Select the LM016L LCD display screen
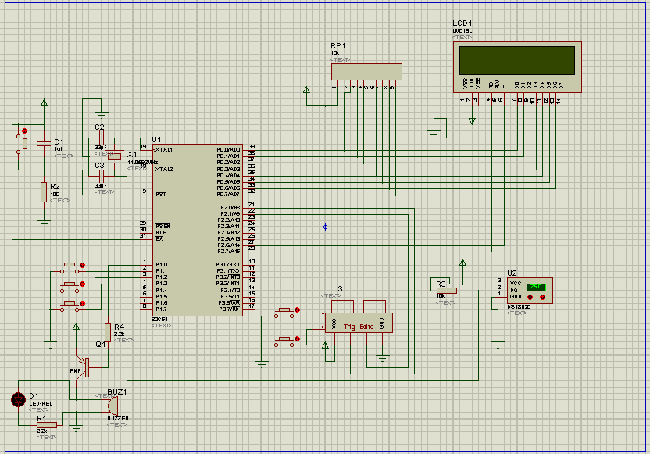650x454 pixels. [517, 60]
